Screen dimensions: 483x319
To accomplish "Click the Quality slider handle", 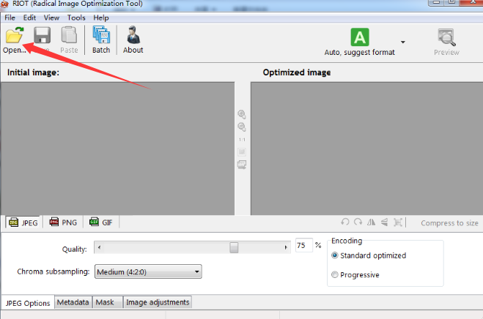I will (234, 247).
